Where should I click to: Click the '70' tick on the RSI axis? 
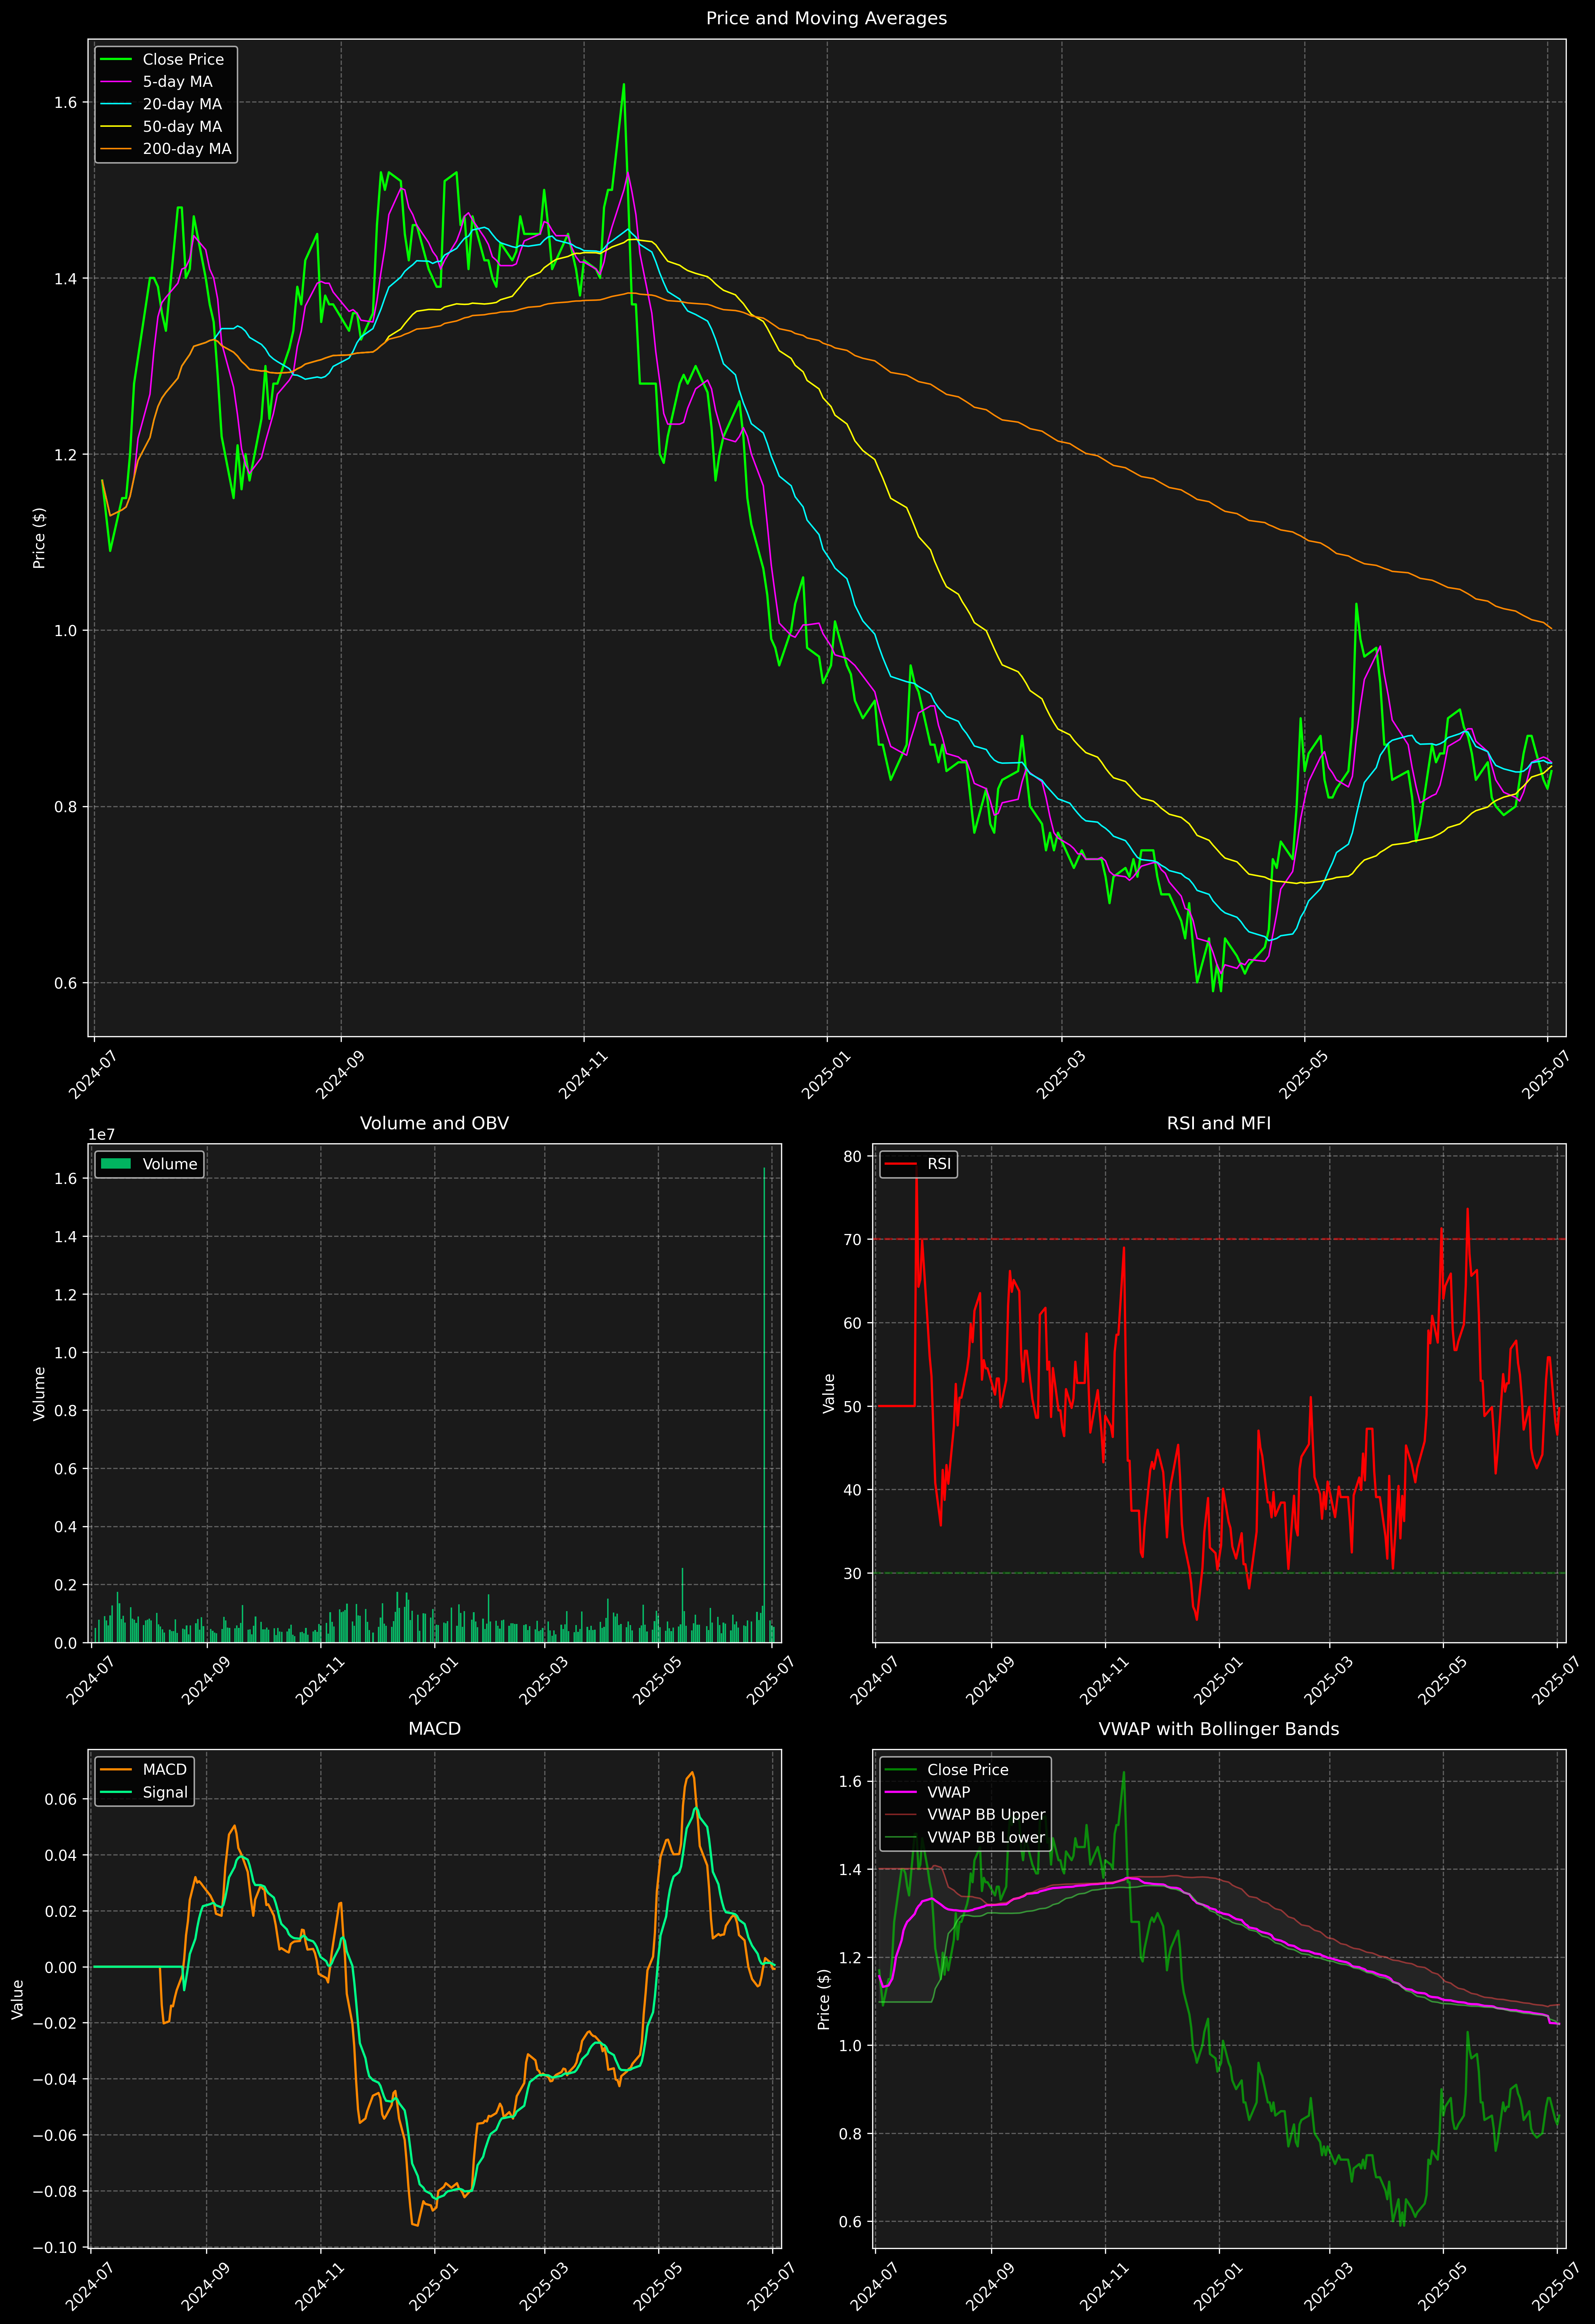(x=852, y=1240)
